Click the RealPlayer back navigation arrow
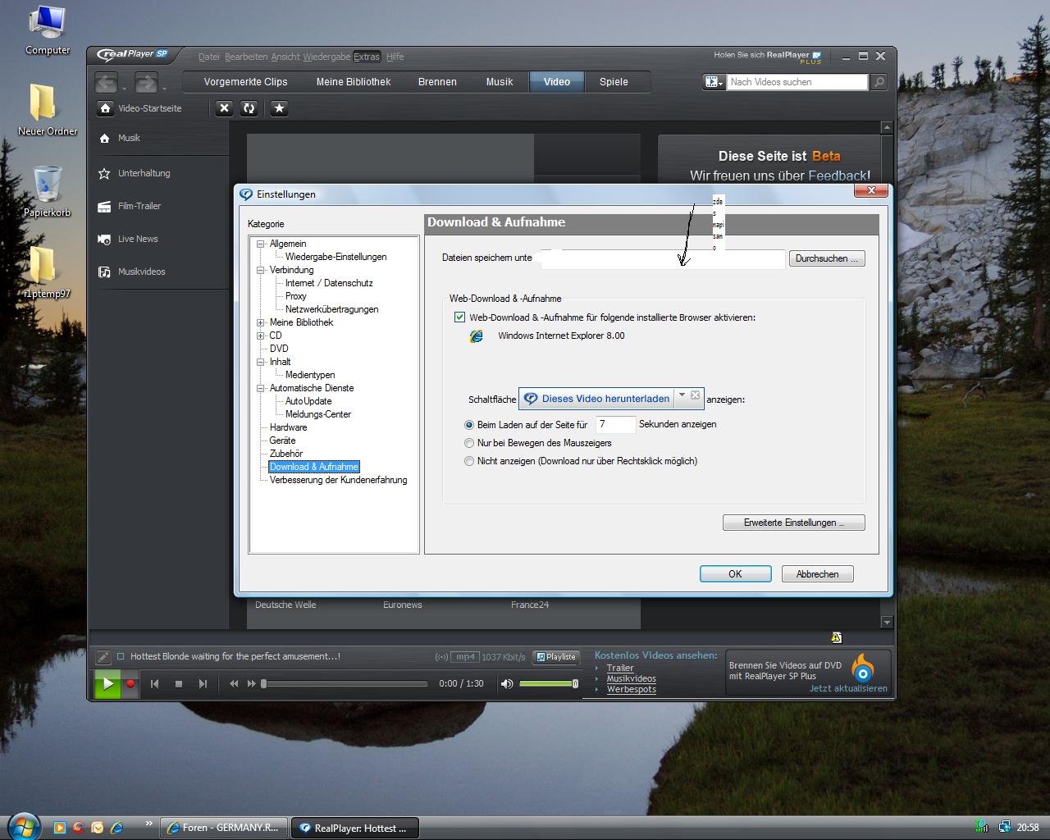The image size is (1050, 840). coord(106,82)
